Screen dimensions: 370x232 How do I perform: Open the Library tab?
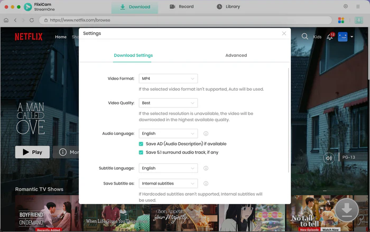click(x=228, y=7)
